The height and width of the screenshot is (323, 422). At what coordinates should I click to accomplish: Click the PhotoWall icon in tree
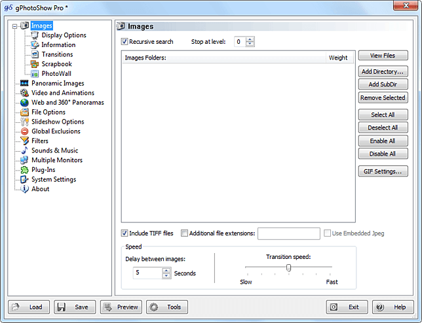[35, 74]
